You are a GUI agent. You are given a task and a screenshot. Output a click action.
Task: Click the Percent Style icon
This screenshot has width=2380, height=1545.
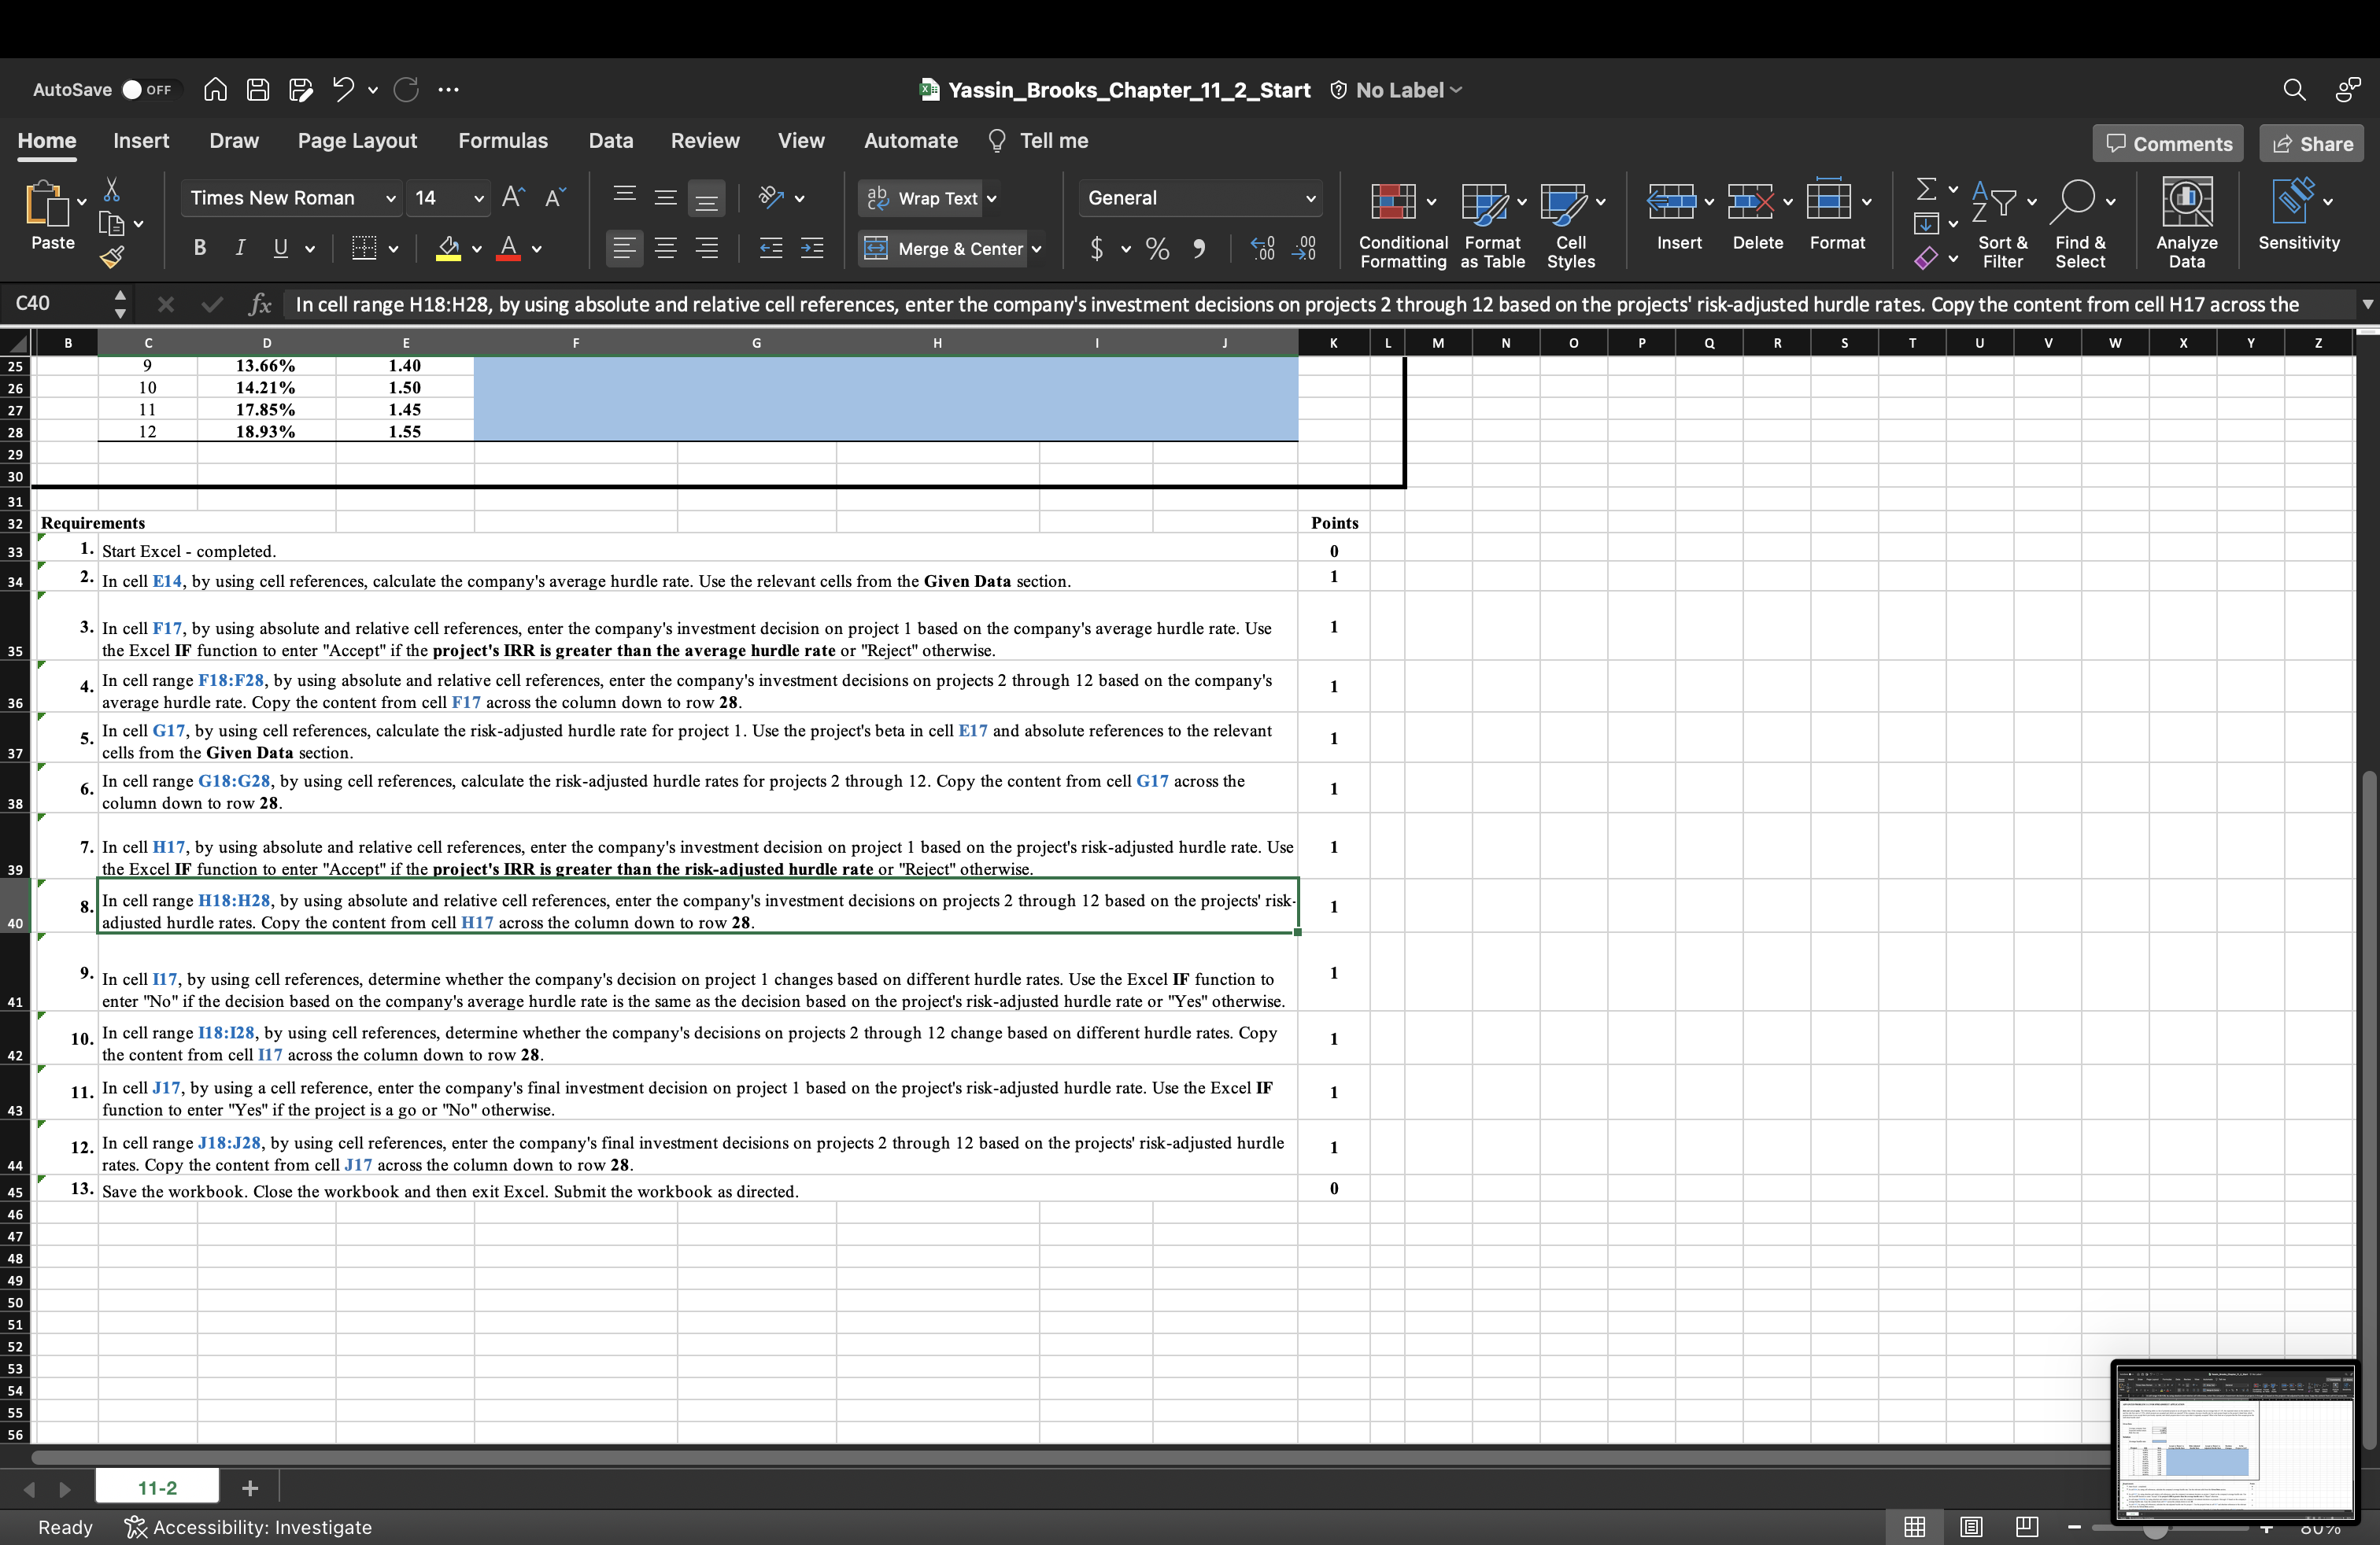(x=1158, y=248)
